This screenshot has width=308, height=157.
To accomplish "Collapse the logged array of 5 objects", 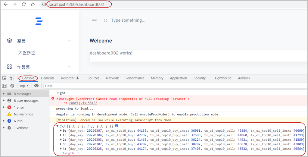I will [x=58, y=126].
